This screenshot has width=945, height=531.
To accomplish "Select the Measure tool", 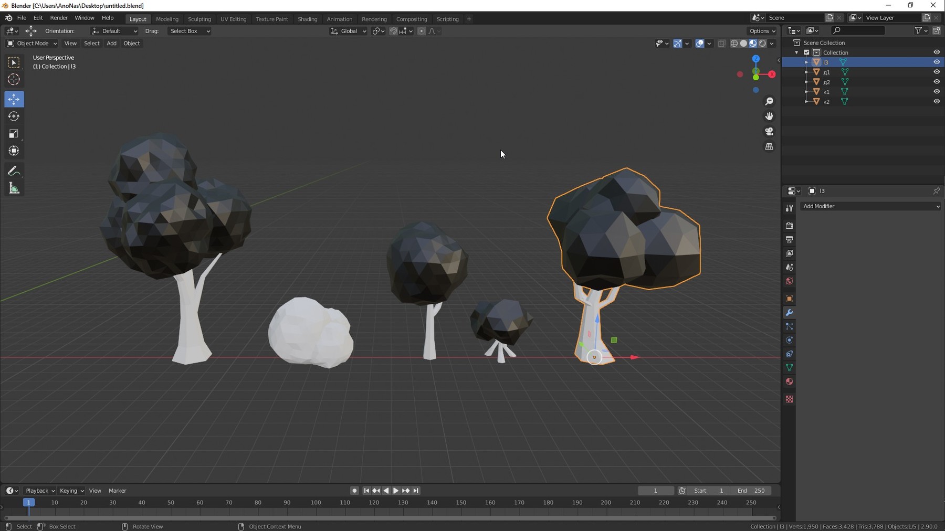I will point(14,187).
